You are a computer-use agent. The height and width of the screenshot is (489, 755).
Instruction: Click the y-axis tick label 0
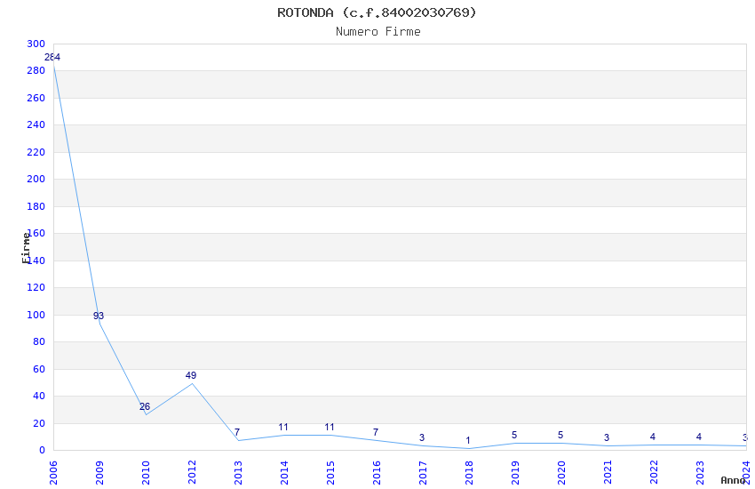(43, 451)
